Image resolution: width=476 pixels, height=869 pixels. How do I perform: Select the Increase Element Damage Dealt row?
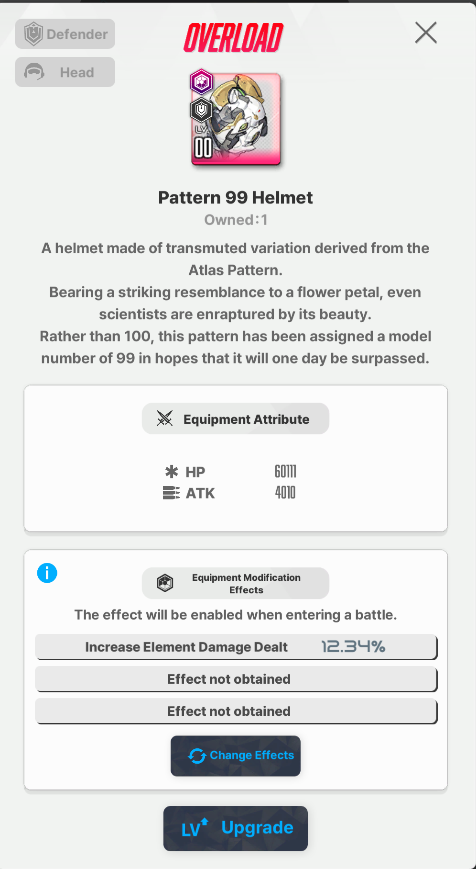click(236, 647)
